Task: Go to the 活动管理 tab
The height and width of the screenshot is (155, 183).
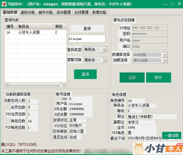Action: (x=63, y=12)
